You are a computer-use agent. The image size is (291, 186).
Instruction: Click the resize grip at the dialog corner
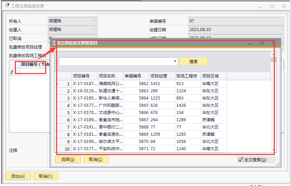[278, 165]
